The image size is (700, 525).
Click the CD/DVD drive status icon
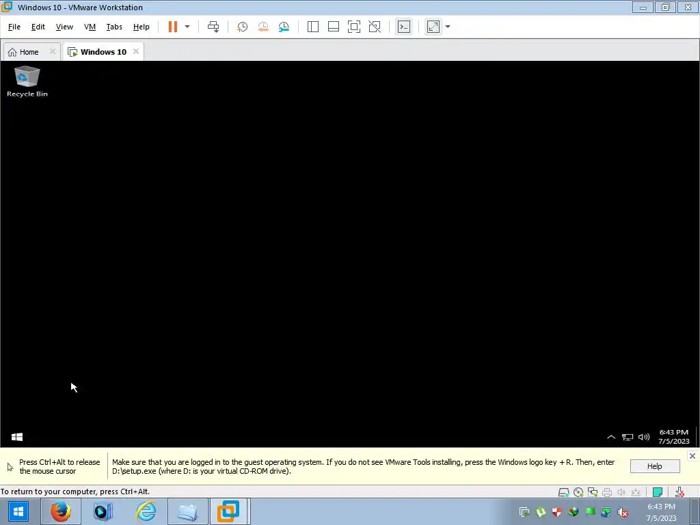578,492
